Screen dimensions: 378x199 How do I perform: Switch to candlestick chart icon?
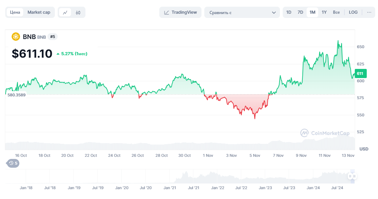tap(78, 13)
